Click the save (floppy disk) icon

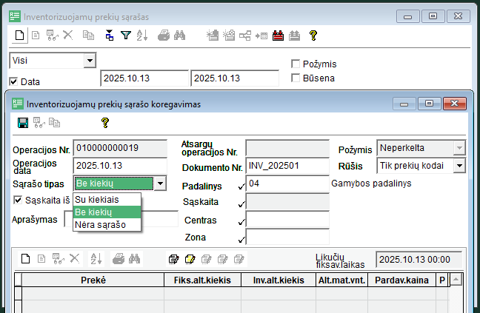(23, 123)
